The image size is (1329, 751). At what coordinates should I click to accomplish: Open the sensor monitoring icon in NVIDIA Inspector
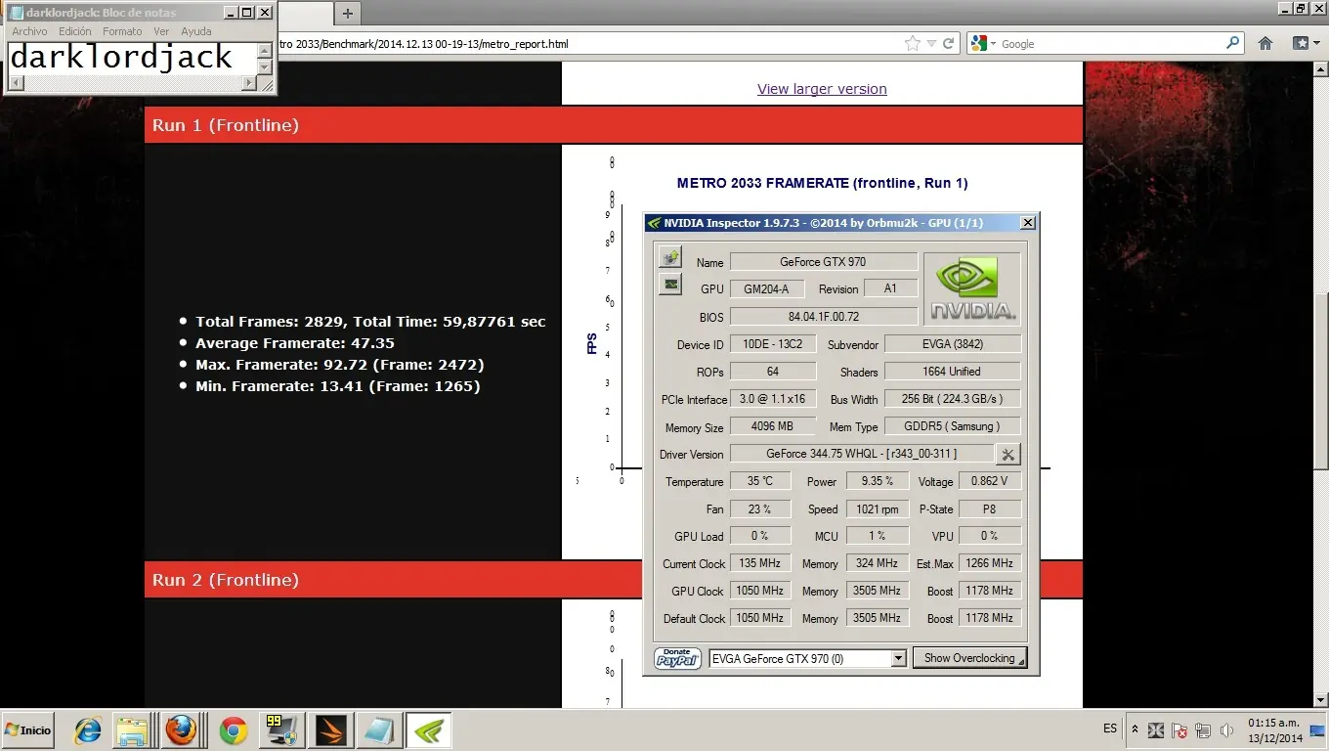point(670,285)
